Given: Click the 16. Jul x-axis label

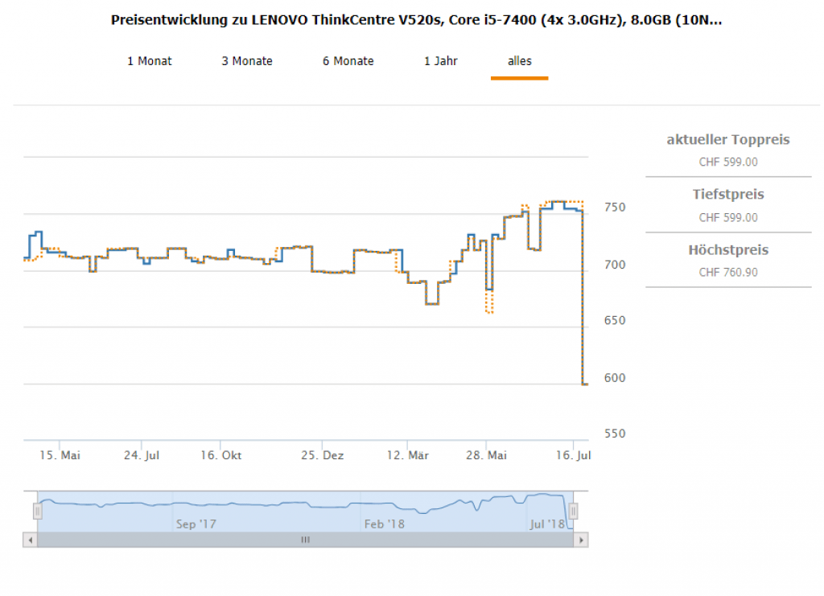Looking at the screenshot, I should tap(573, 455).
